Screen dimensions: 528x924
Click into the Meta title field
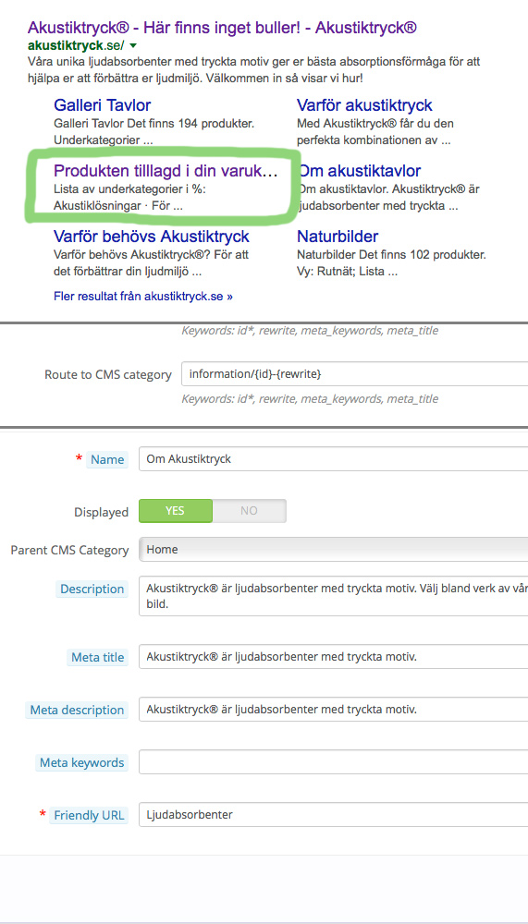(x=333, y=656)
